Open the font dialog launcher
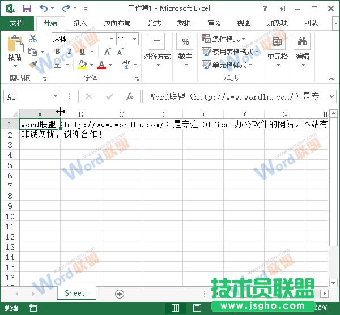The height and width of the screenshot is (315, 340). pos(137,79)
